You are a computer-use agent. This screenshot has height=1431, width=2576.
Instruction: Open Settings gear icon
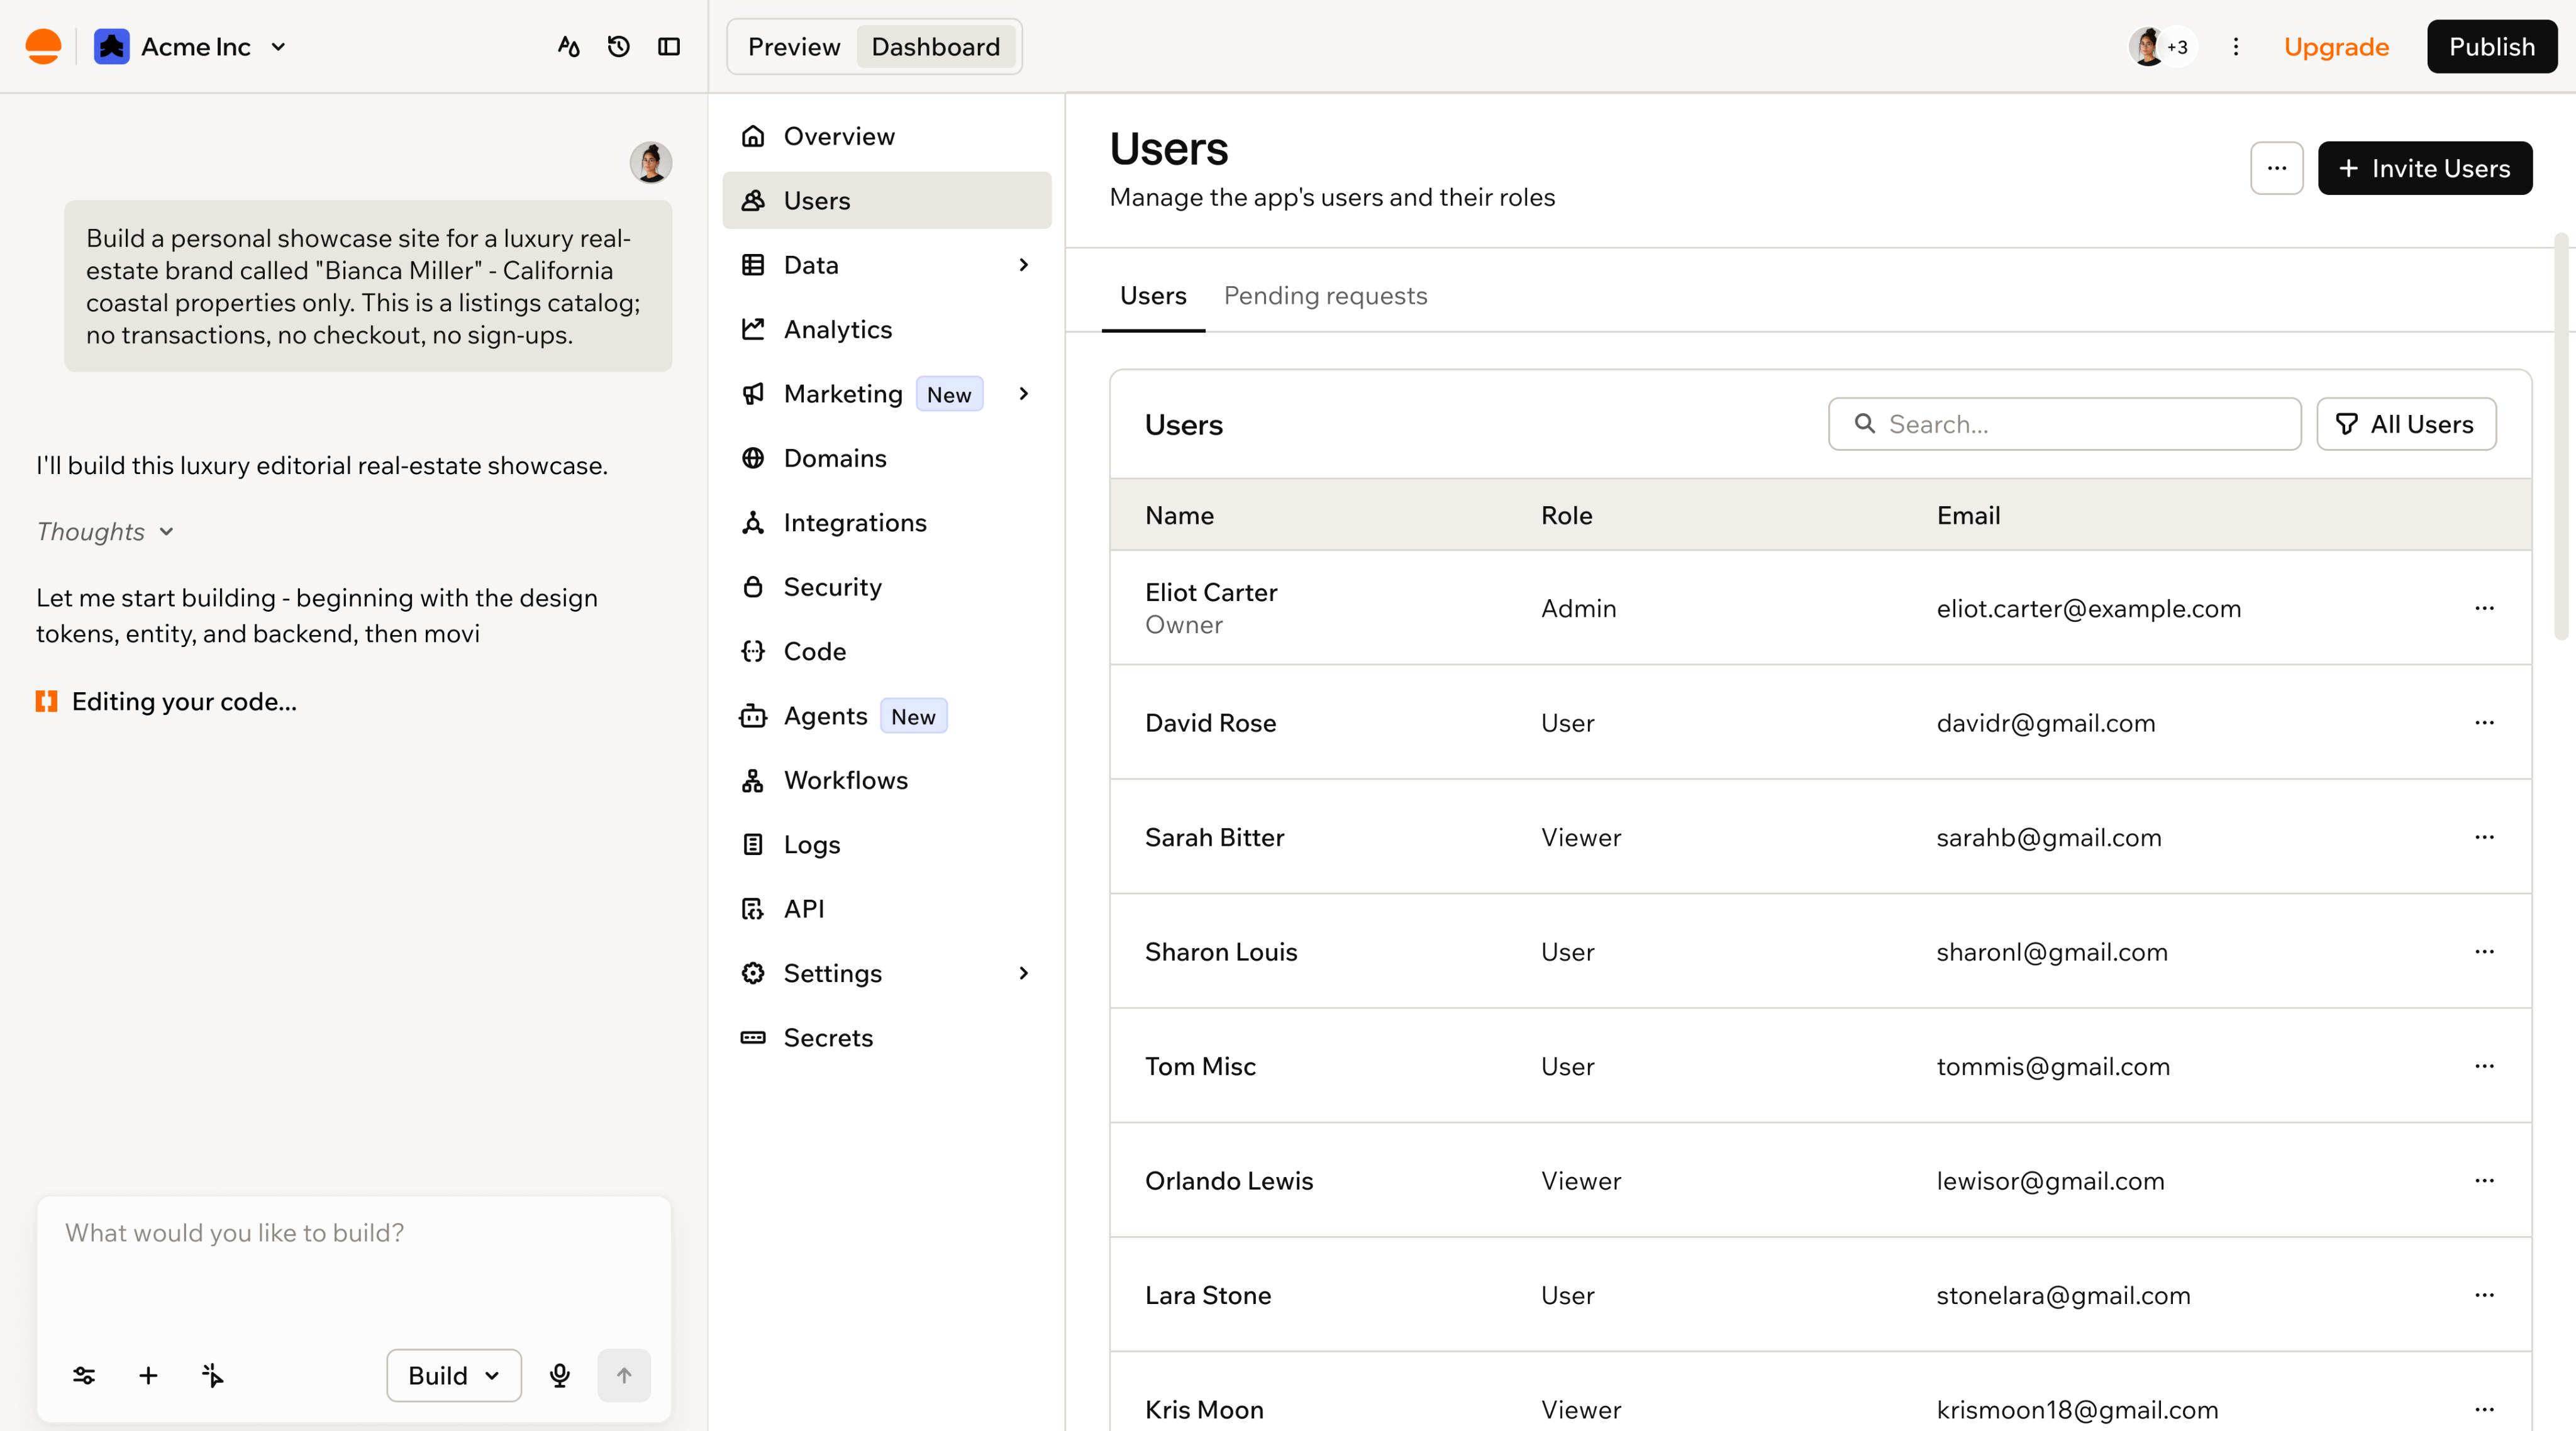tap(753, 973)
